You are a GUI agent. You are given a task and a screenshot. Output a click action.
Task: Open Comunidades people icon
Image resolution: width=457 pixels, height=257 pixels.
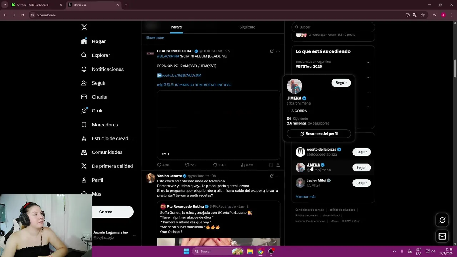pyautogui.click(x=84, y=152)
